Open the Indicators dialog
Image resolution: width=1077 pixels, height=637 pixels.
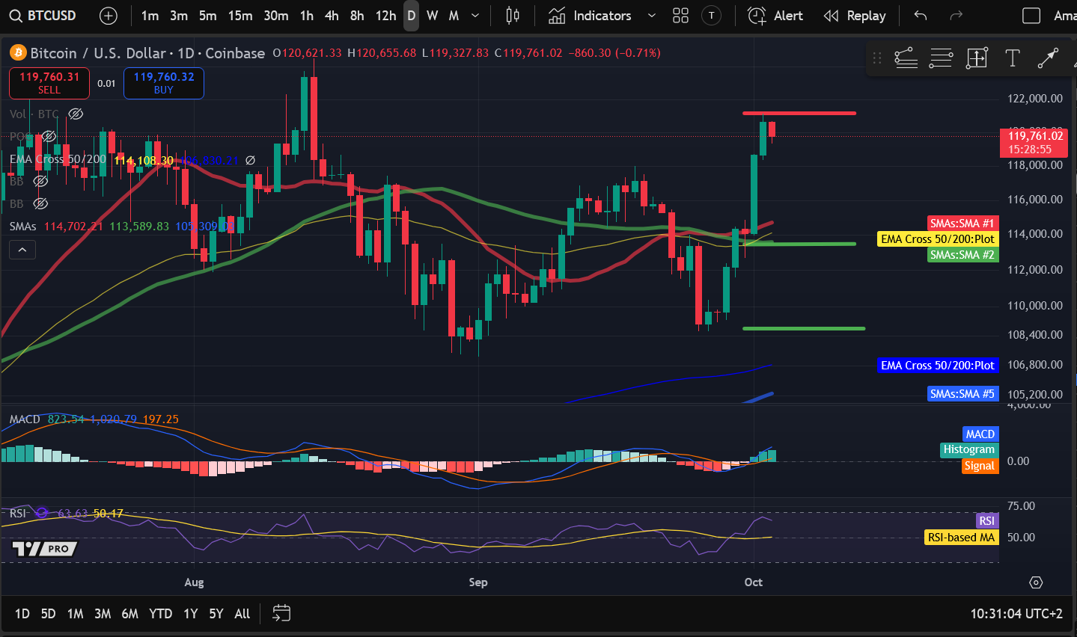point(591,16)
